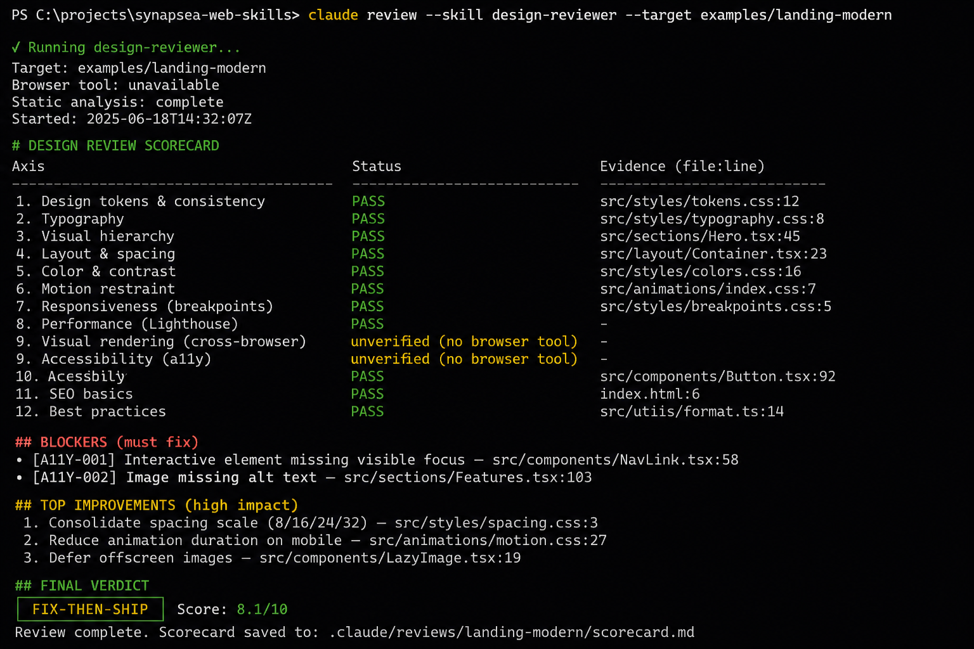Open src/components/LazyImage.tsx:19 improvement path
Image resolution: width=974 pixels, height=649 pixels.
click(390, 558)
